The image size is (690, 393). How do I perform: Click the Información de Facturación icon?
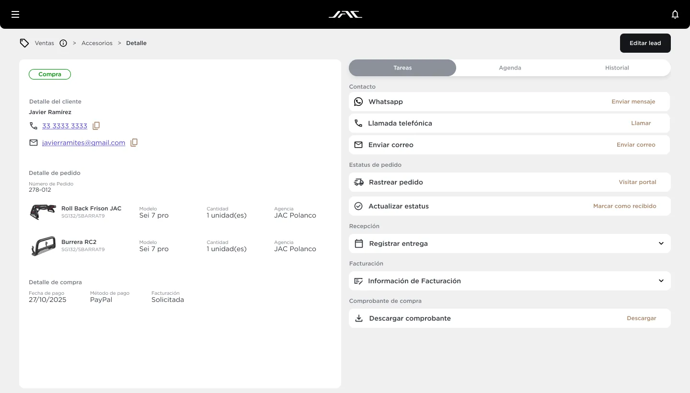pyautogui.click(x=358, y=281)
